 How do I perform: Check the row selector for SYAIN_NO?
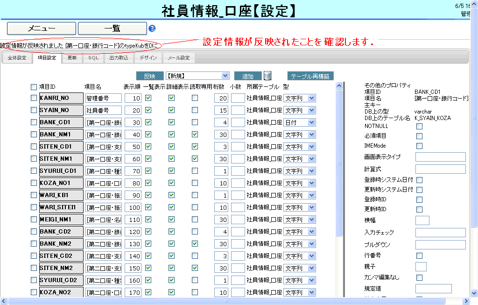tap(34, 110)
